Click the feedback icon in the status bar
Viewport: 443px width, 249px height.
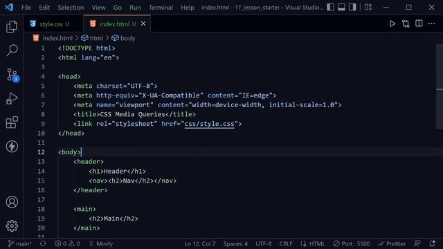pos(417,243)
